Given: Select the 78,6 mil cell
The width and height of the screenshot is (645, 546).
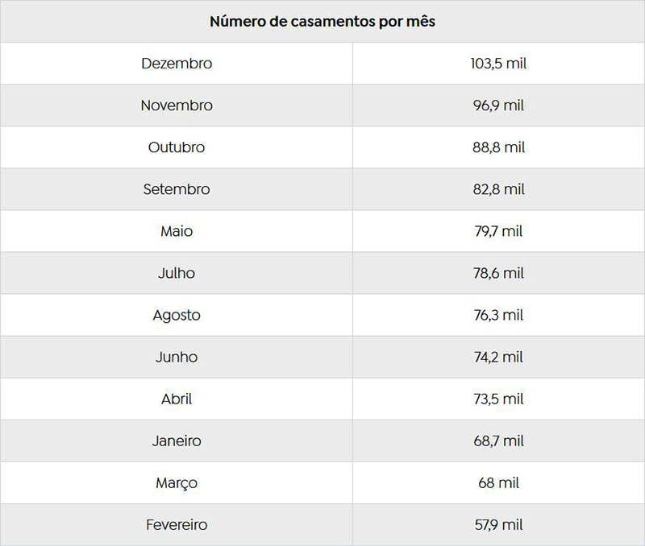Looking at the screenshot, I should pyautogui.click(x=498, y=273).
